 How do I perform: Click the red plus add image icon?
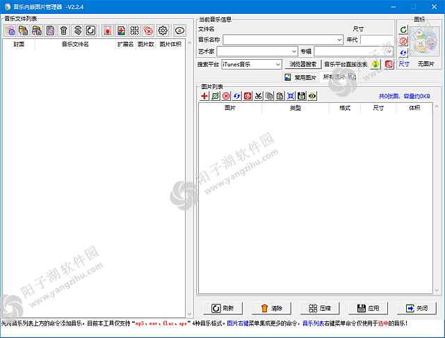click(204, 96)
